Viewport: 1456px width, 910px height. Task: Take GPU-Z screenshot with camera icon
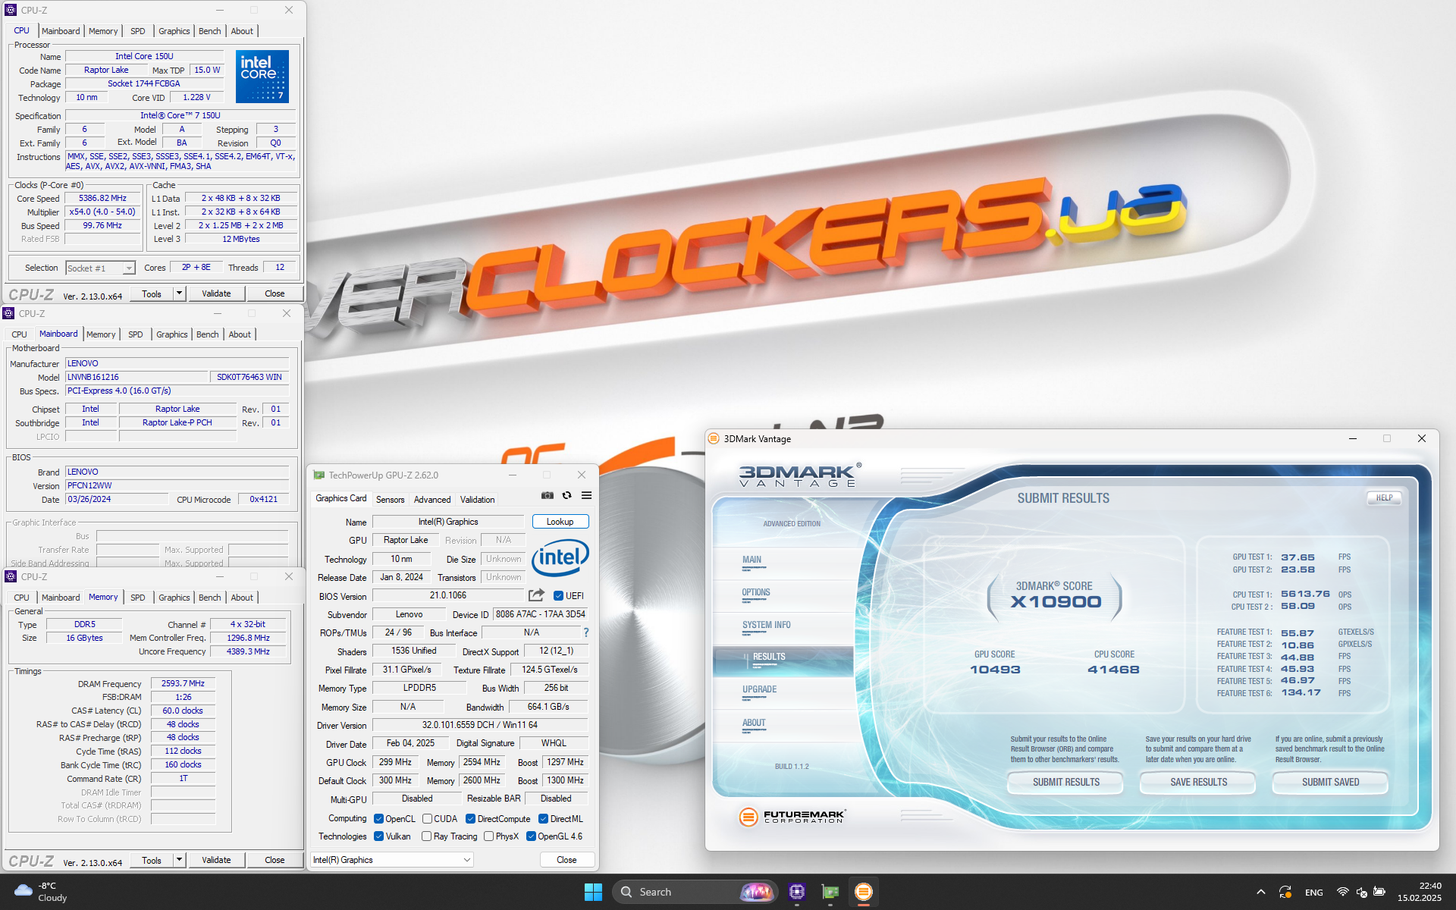(x=547, y=495)
